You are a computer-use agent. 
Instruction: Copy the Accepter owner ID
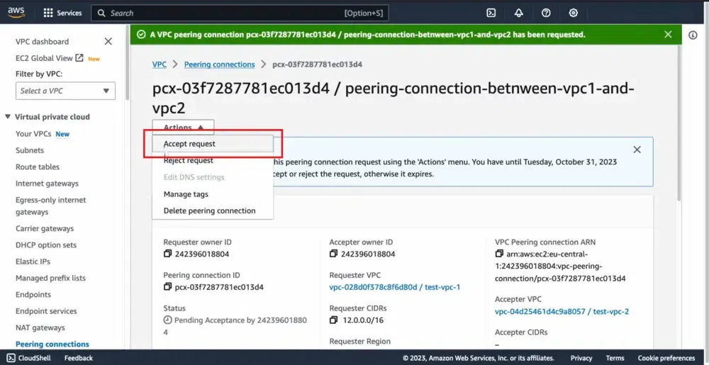pyautogui.click(x=334, y=254)
